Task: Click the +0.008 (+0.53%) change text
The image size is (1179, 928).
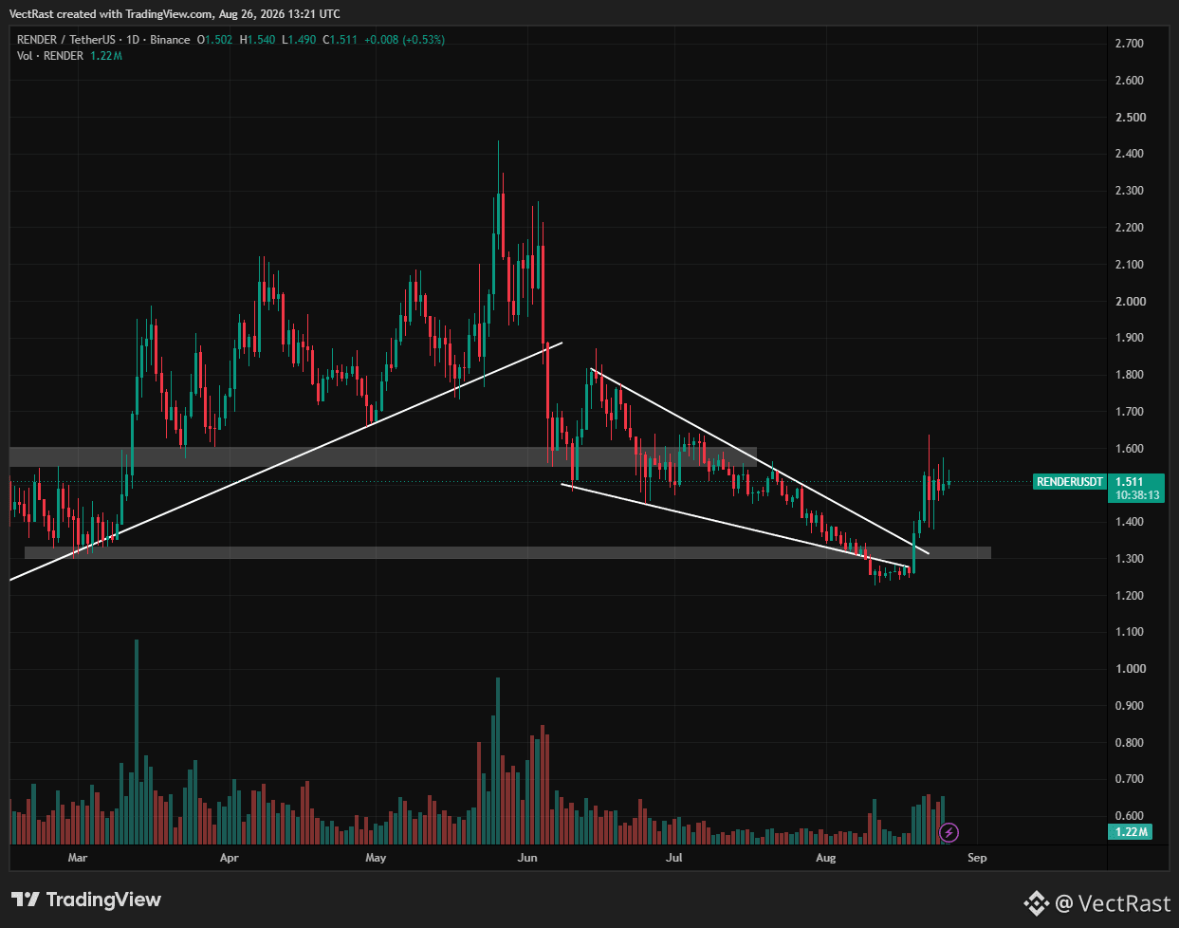Action: tap(403, 40)
